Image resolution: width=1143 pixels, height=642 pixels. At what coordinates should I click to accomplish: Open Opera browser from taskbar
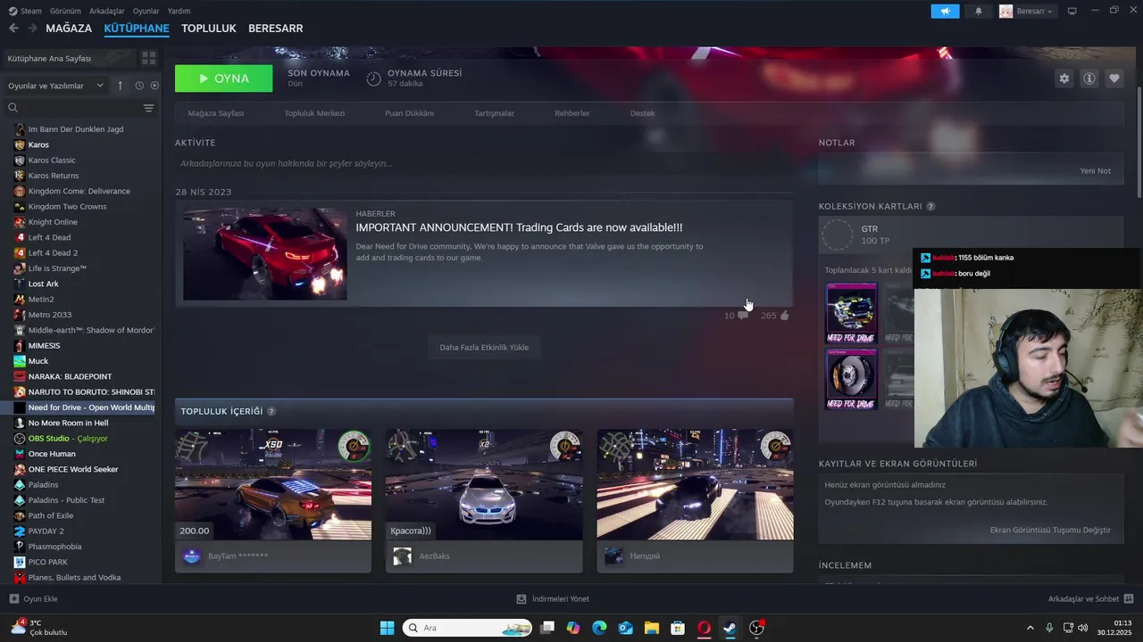pos(704,628)
